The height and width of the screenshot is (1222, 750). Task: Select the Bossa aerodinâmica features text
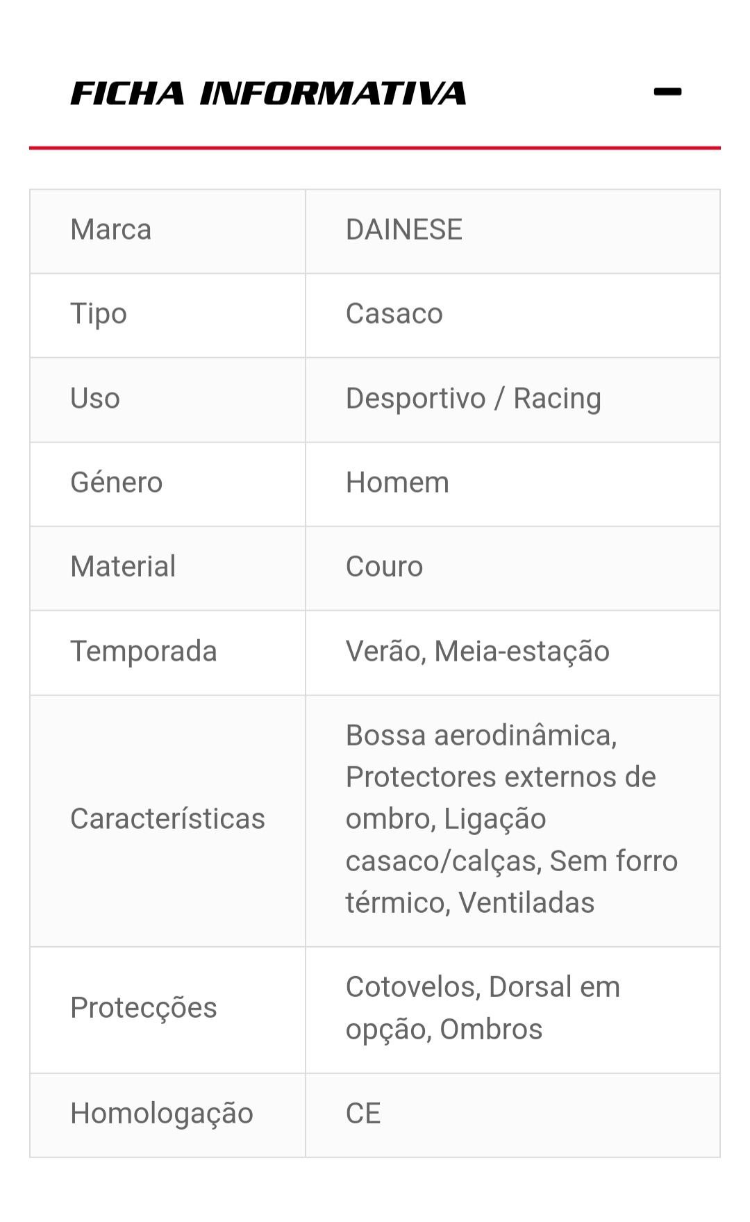coord(481,736)
